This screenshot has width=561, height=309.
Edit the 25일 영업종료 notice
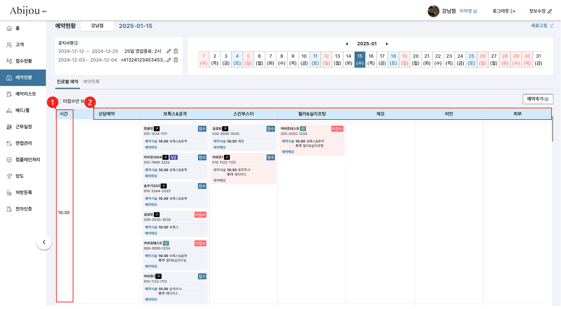point(169,51)
